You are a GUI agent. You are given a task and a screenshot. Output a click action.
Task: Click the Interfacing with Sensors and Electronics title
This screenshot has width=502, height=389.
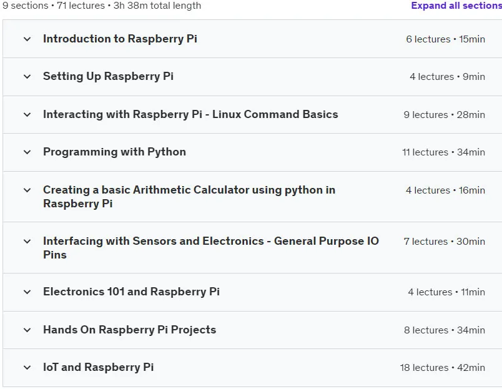211,248
